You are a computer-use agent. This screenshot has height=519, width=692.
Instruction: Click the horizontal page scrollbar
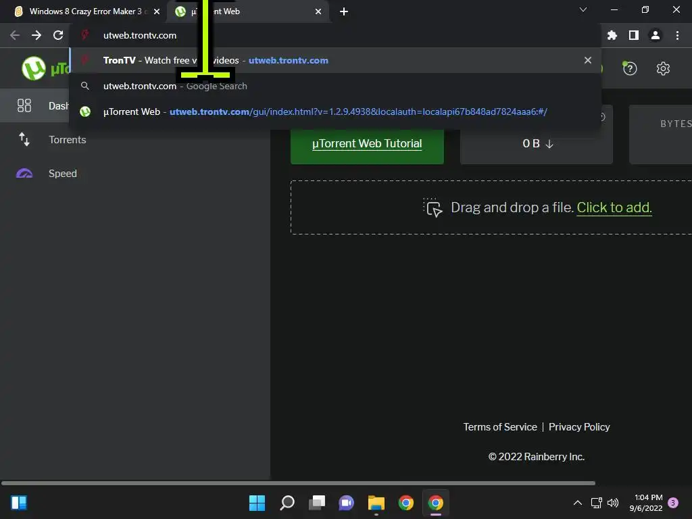tap(298, 483)
